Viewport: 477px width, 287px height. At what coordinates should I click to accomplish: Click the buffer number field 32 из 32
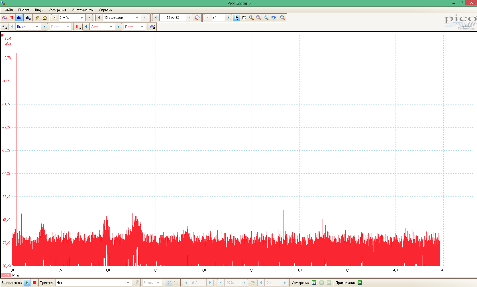(173, 18)
